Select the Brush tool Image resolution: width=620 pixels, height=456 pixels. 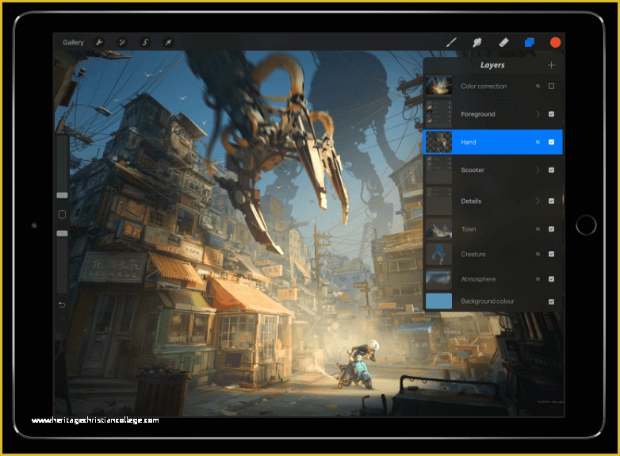click(x=451, y=42)
